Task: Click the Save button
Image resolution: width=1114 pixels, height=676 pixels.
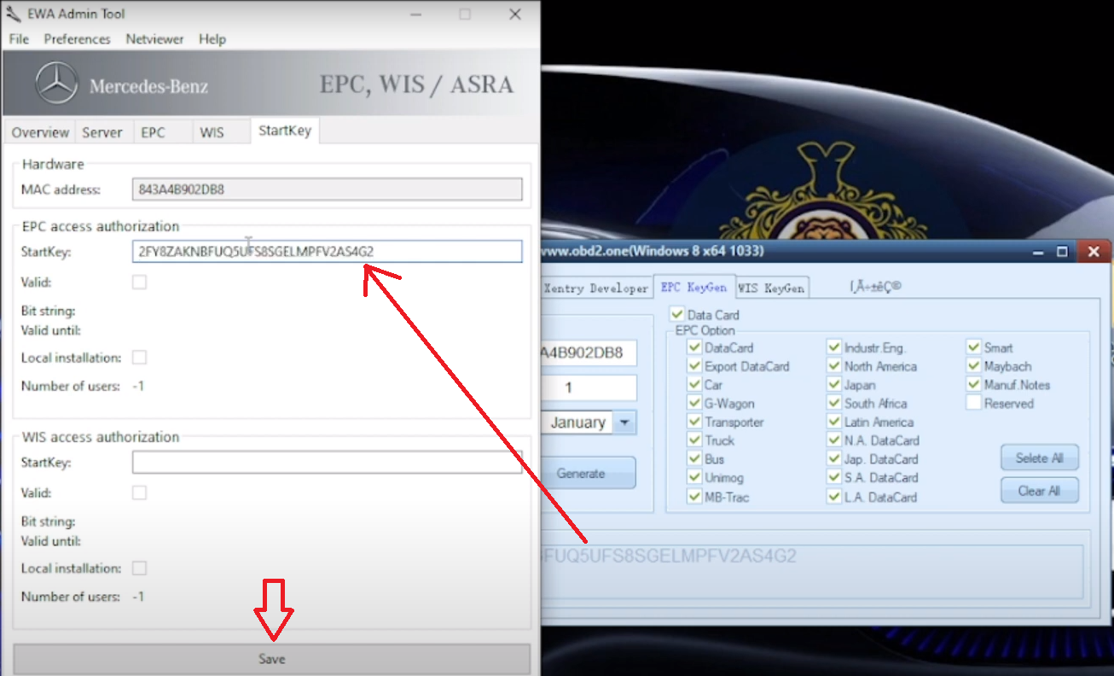Action: point(272,659)
